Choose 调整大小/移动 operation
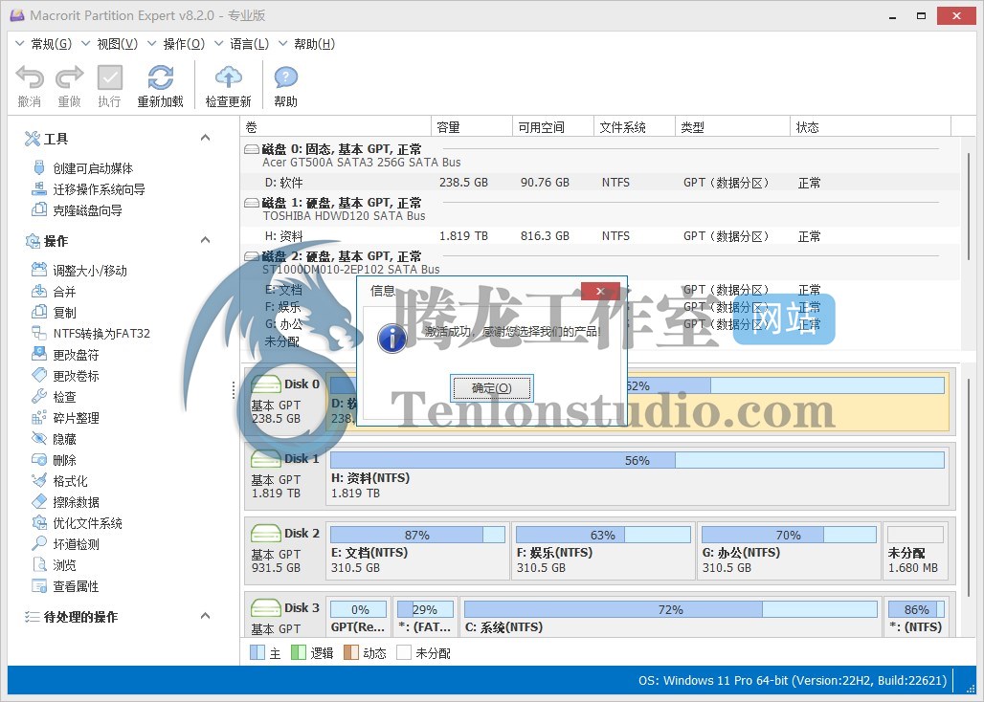The width and height of the screenshot is (984, 702). pyautogui.click(x=89, y=271)
